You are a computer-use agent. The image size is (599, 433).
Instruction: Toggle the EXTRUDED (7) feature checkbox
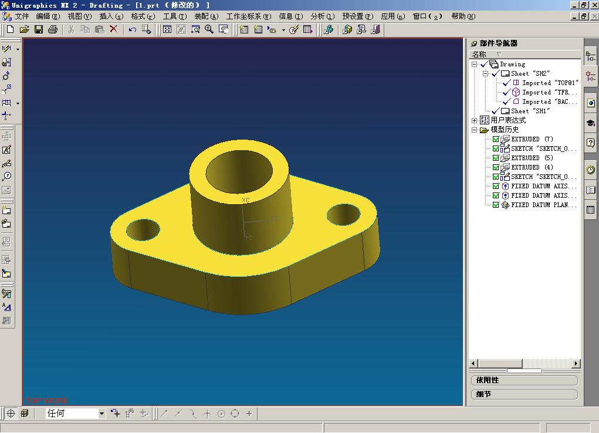click(x=496, y=139)
